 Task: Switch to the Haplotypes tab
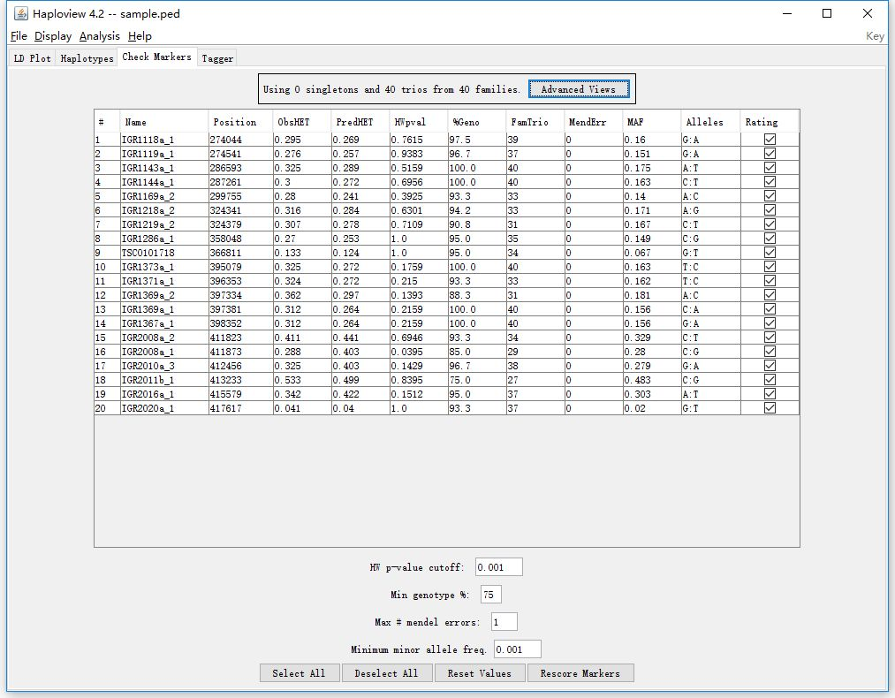[x=87, y=58]
